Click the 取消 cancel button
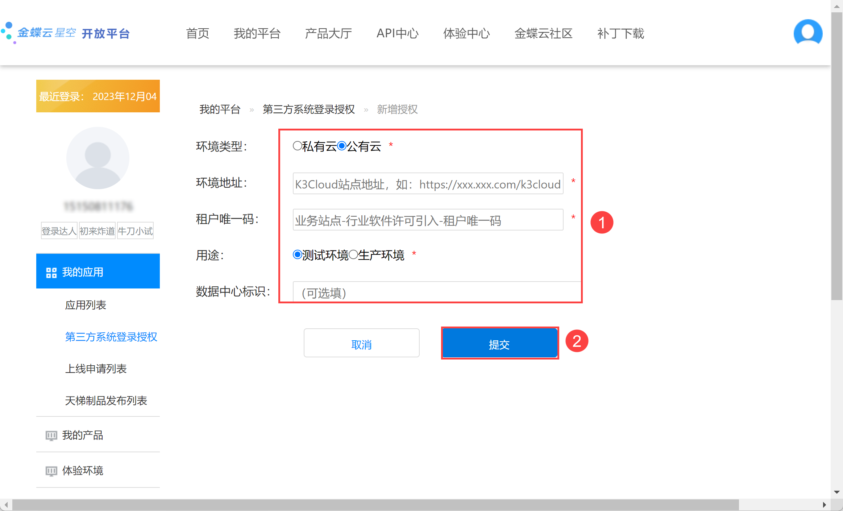Image resolution: width=843 pixels, height=511 pixels. [361, 343]
